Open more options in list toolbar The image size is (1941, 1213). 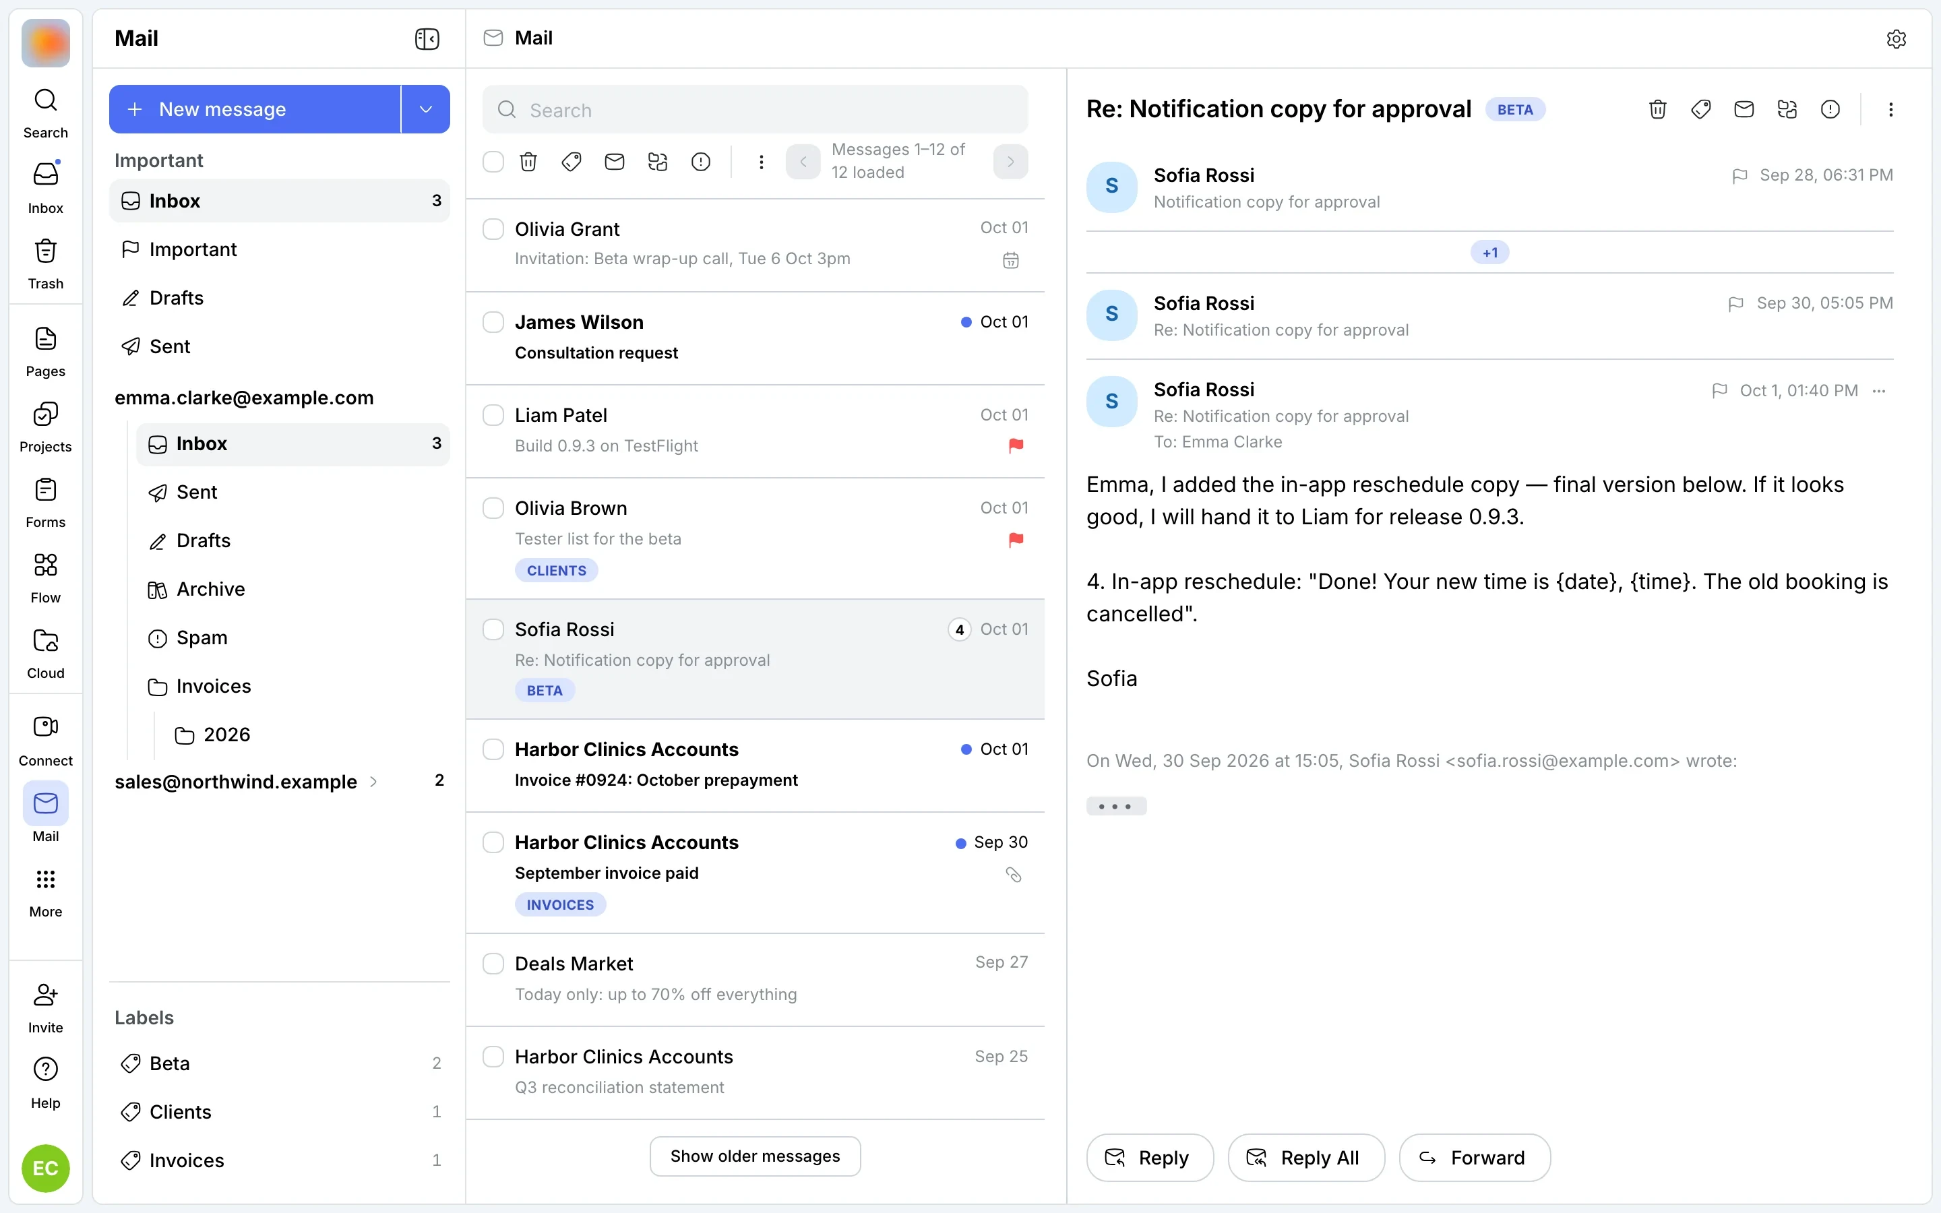click(x=761, y=162)
